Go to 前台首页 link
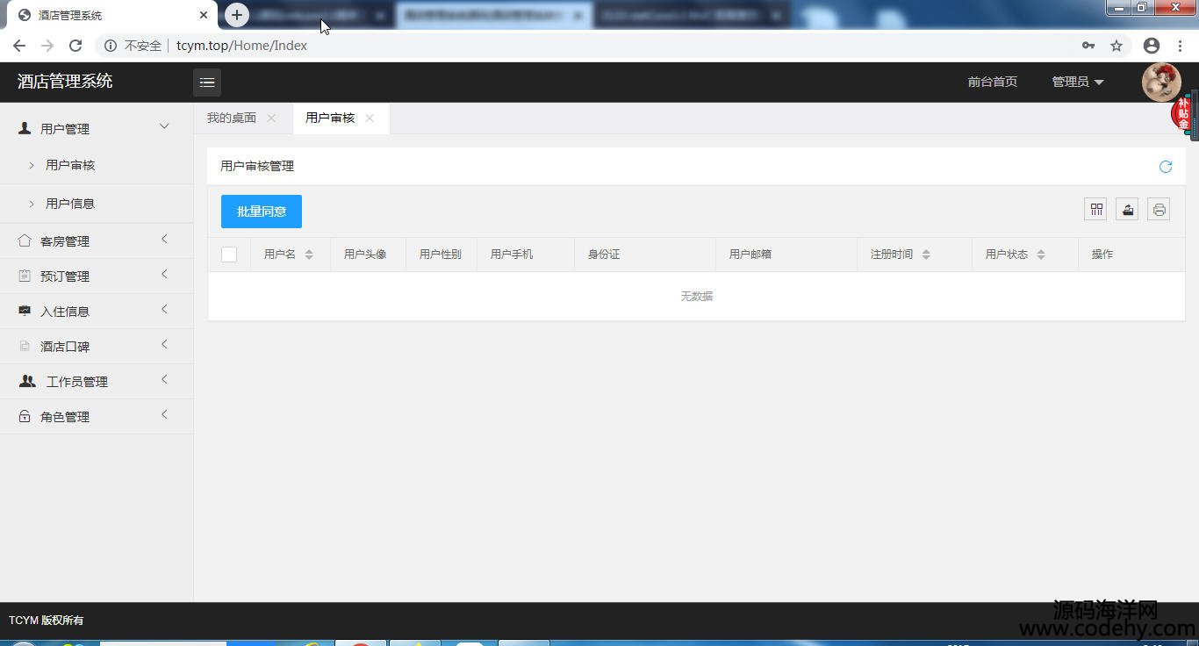The height and width of the screenshot is (646, 1199). 993,82
